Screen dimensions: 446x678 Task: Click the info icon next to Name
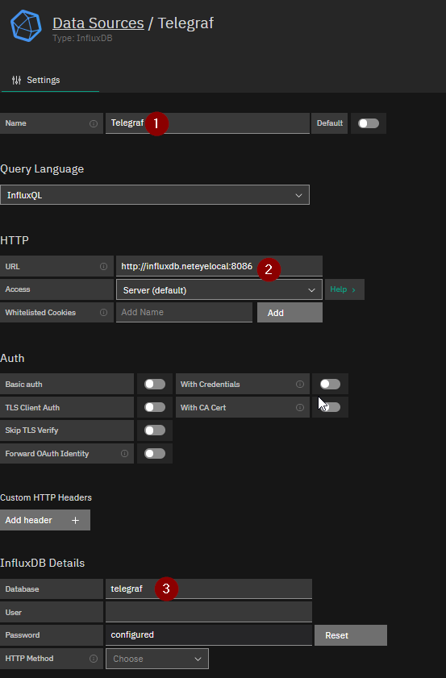pyautogui.click(x=94, y=123)
